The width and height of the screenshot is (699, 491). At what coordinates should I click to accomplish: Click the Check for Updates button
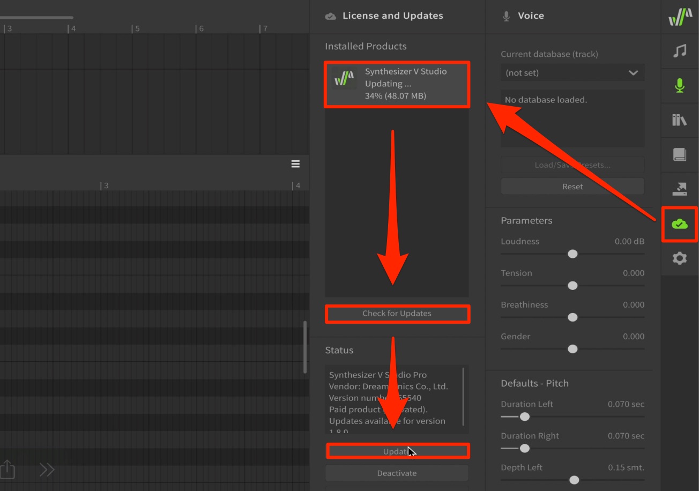coord(397,313)
